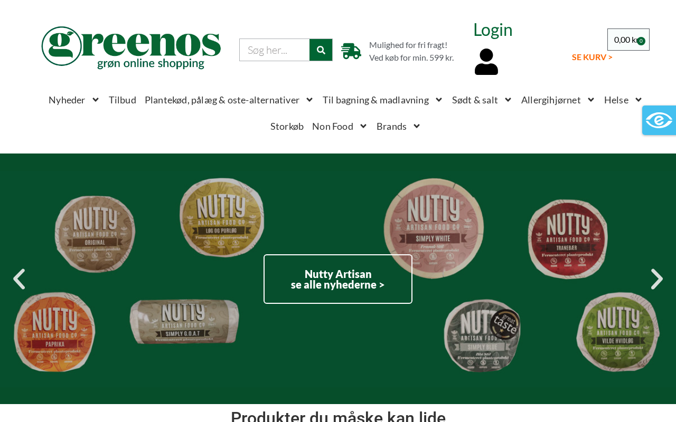Focus the Søg her search field
Image resolution: width=676 pixels, height=422 pixels.
275,50
